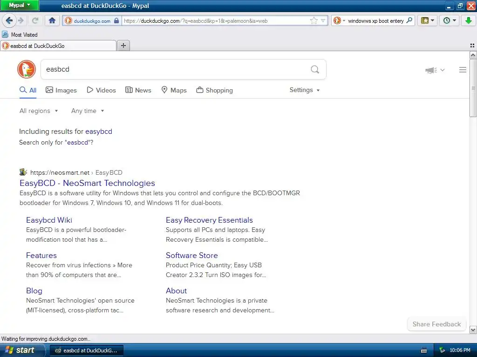Click the Share Feedback button
477x357 pixels.
click(436, 324)
